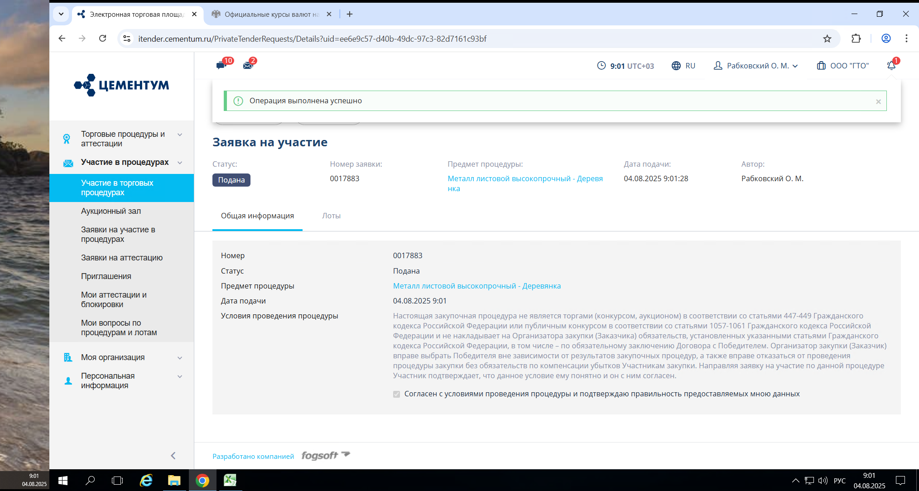Switch to Лоты tab

tap(331, 216)
